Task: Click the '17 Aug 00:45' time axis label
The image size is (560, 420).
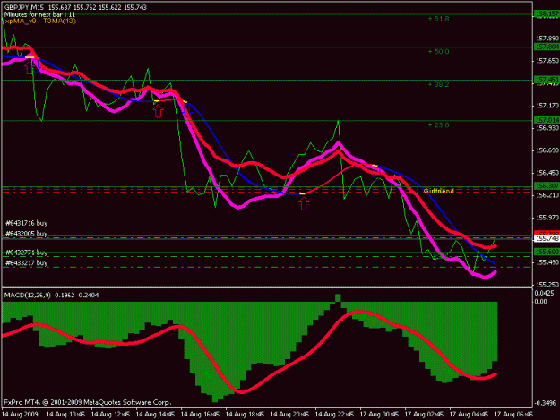Action: click(x=379, y=415)
